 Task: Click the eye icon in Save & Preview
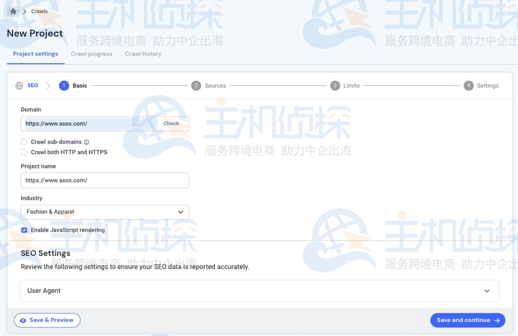coord(23,320)
